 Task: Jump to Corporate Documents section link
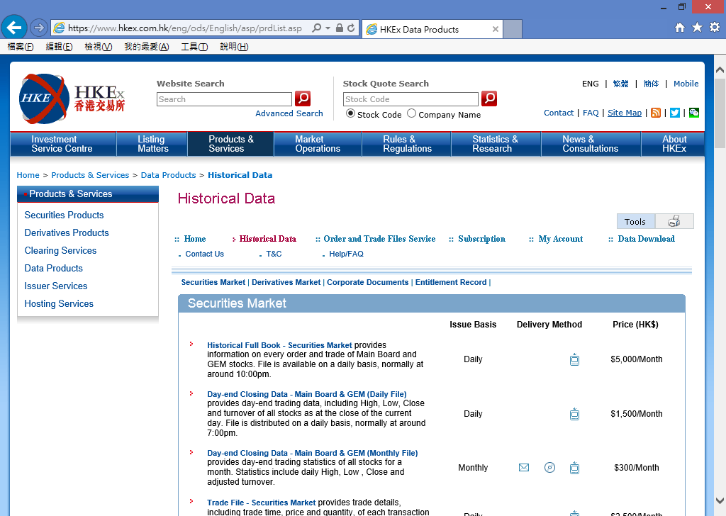coord(368,282)
